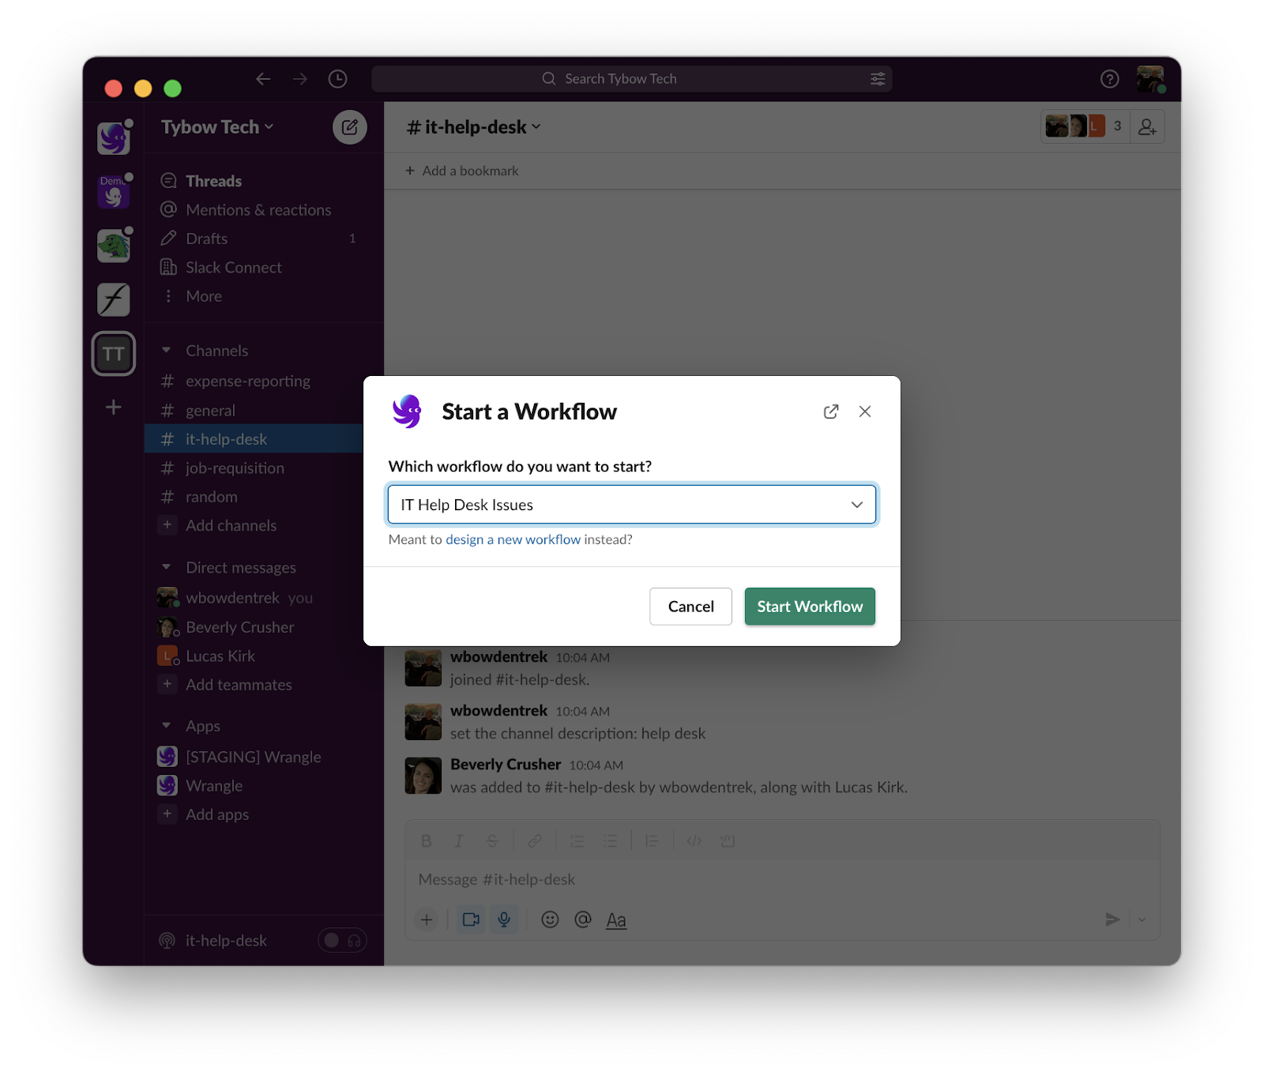The width and height of the screenshot is (1264, 1075).
Task: Compose a new message with the pencil icon
Action: point(350,127)
